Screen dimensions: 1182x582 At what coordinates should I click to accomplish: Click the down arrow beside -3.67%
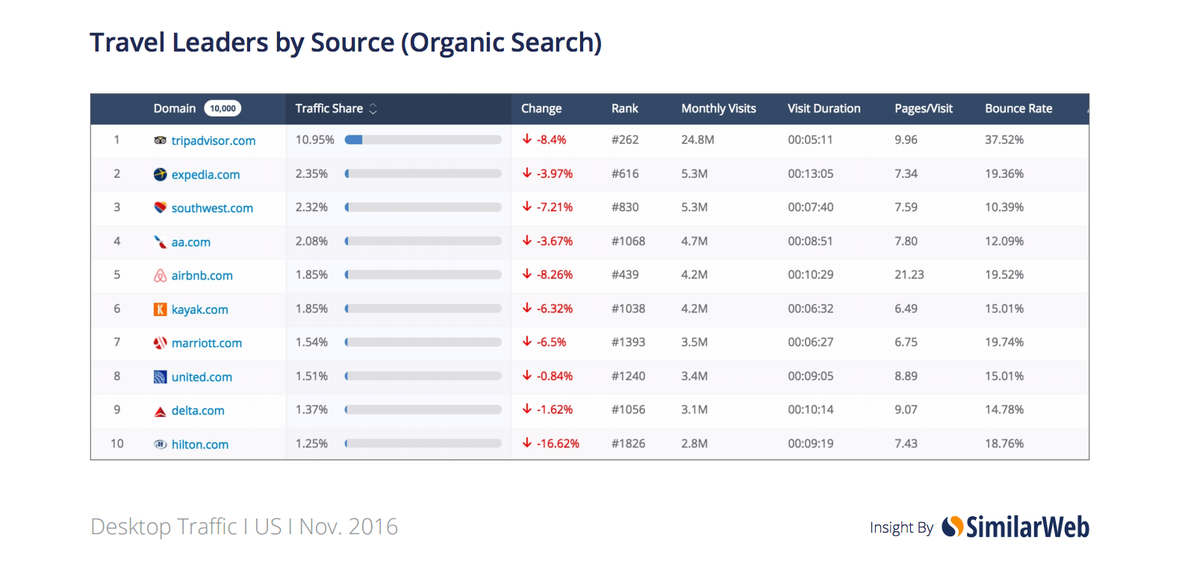pos(527,240)
